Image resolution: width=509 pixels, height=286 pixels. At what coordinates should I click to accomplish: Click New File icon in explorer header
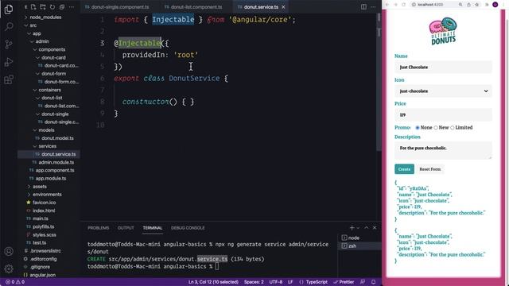click(33, 7)
